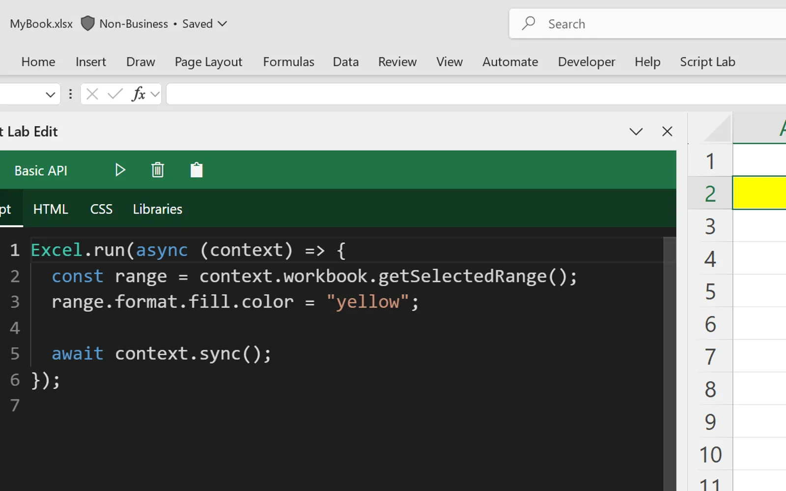Select row header 5
This screenshot has height=491, width=786.
point(710,291)
